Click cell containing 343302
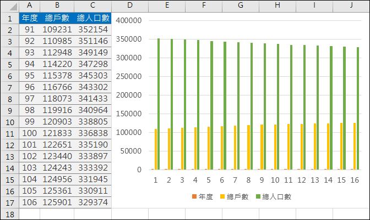This screenshot has width=370, height=220. click(92, 87)
